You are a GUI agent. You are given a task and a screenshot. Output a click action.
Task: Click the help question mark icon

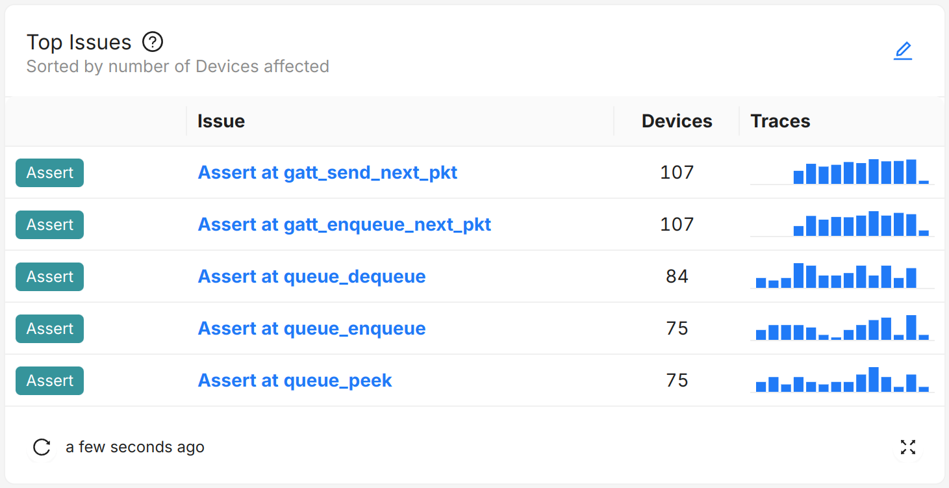click(153, 42)
